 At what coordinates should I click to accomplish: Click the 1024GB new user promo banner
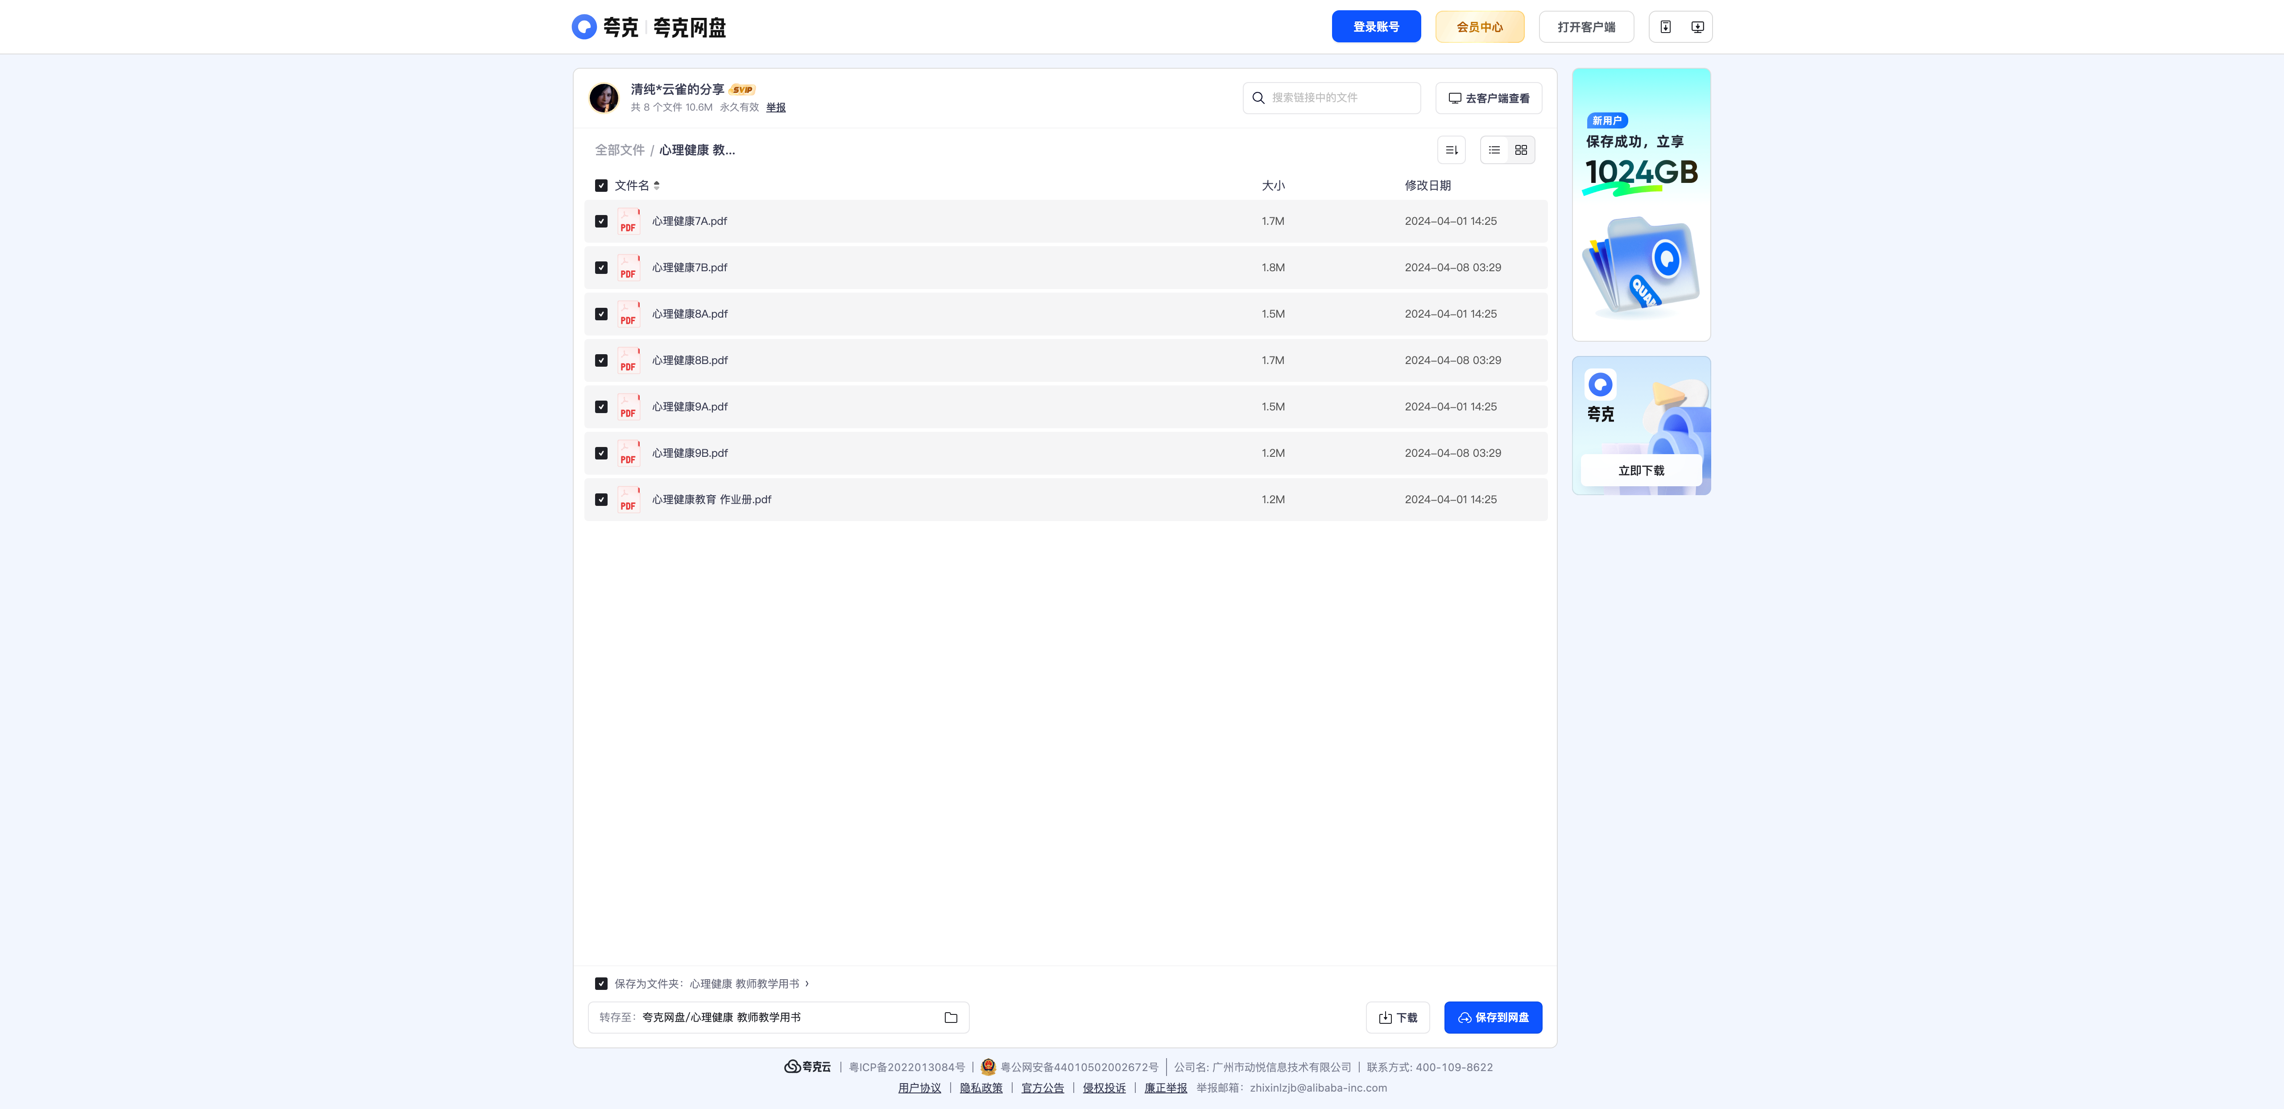[1641, 205]
